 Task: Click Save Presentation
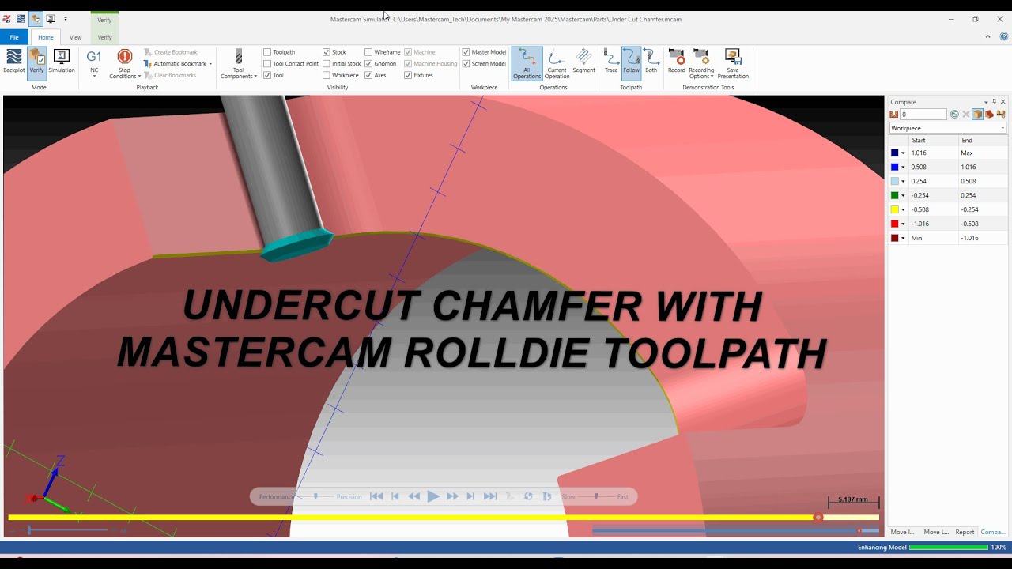tap(733, 64)
